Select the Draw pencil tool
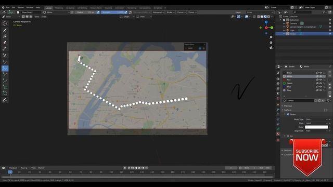Screen dimensions: 333x187 point(5,30)
